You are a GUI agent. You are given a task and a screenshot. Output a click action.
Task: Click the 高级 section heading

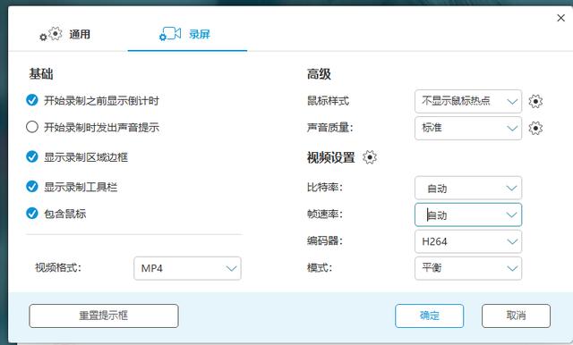319,74
